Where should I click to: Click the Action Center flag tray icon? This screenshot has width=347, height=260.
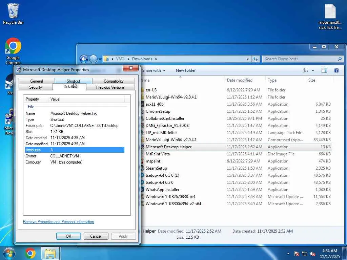[x=297, y=254]
